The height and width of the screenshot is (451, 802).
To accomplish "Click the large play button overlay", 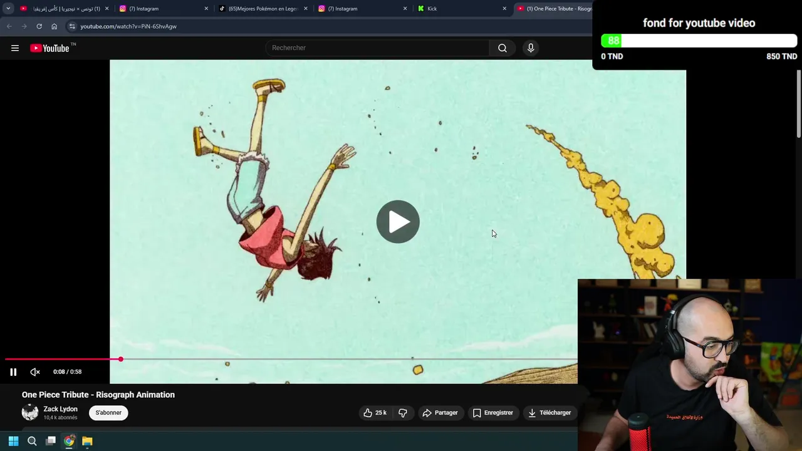I will 398,222.
